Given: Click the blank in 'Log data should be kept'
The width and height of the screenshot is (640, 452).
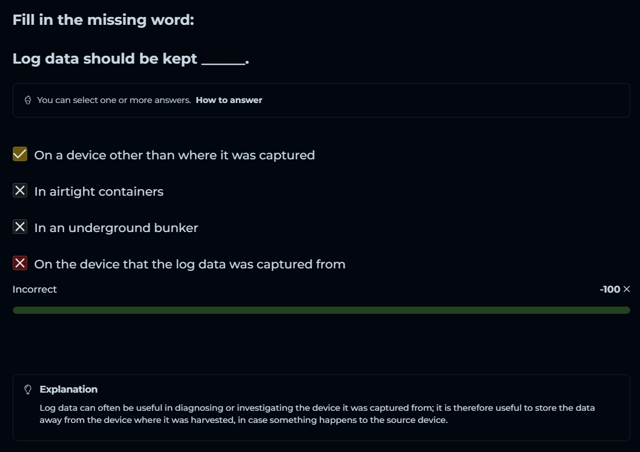Looking at the screenshot, I should point(223,59).
